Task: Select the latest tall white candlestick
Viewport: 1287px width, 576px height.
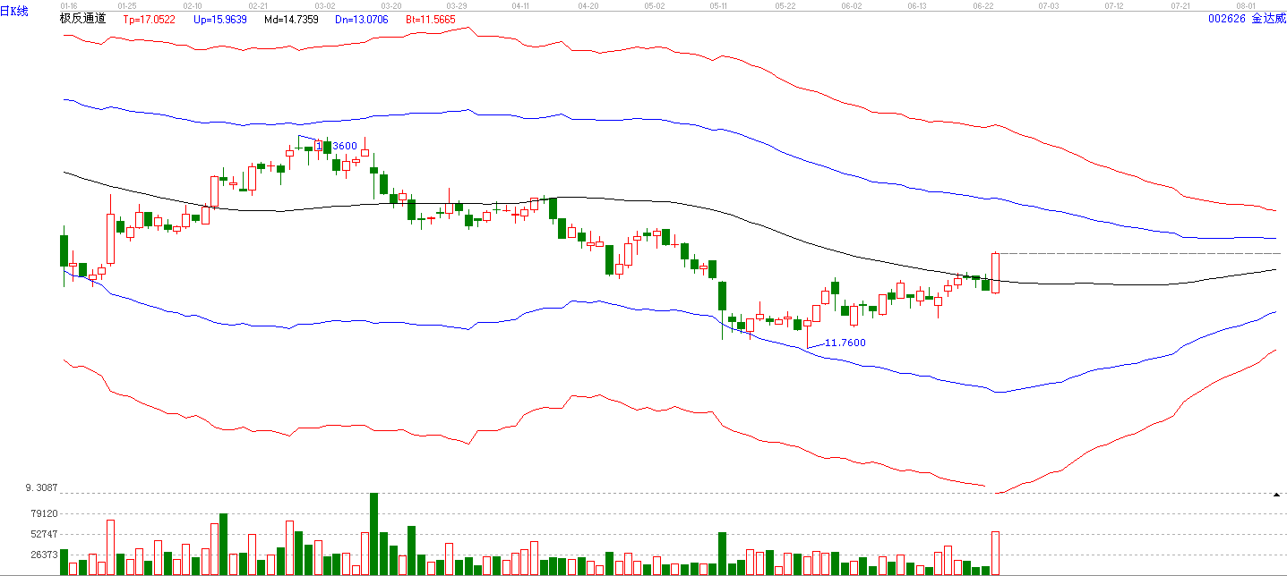Action: (x=995, y=273)
